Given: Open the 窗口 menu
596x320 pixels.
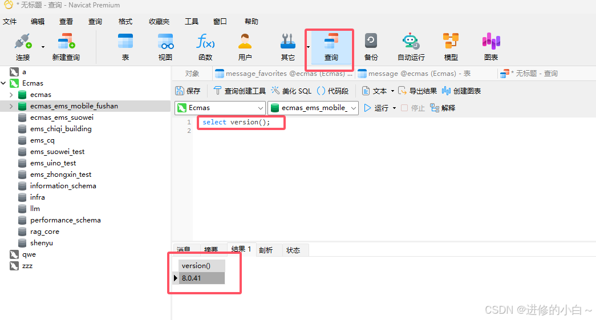Looking at the screenshot, I should click(220, 22).
